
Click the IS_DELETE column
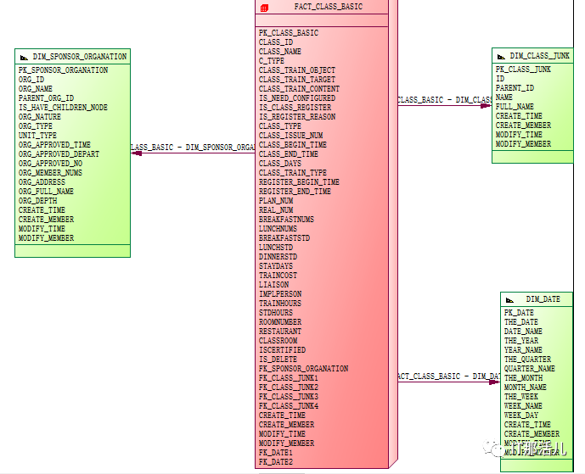coord(278,360)
